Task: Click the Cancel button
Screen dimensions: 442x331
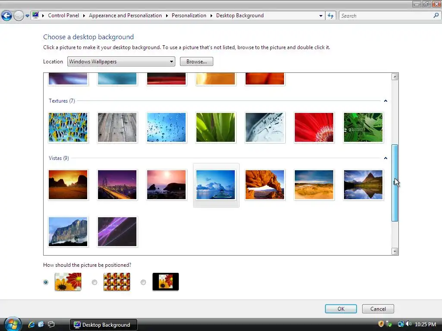Action: click(x=378, y=309)
